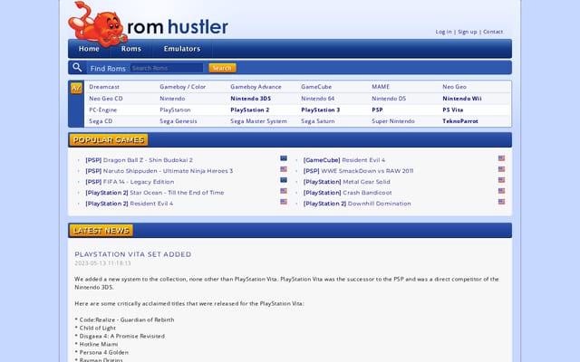
Task: Click the rom hustler site title text
Action: point(178,26)
